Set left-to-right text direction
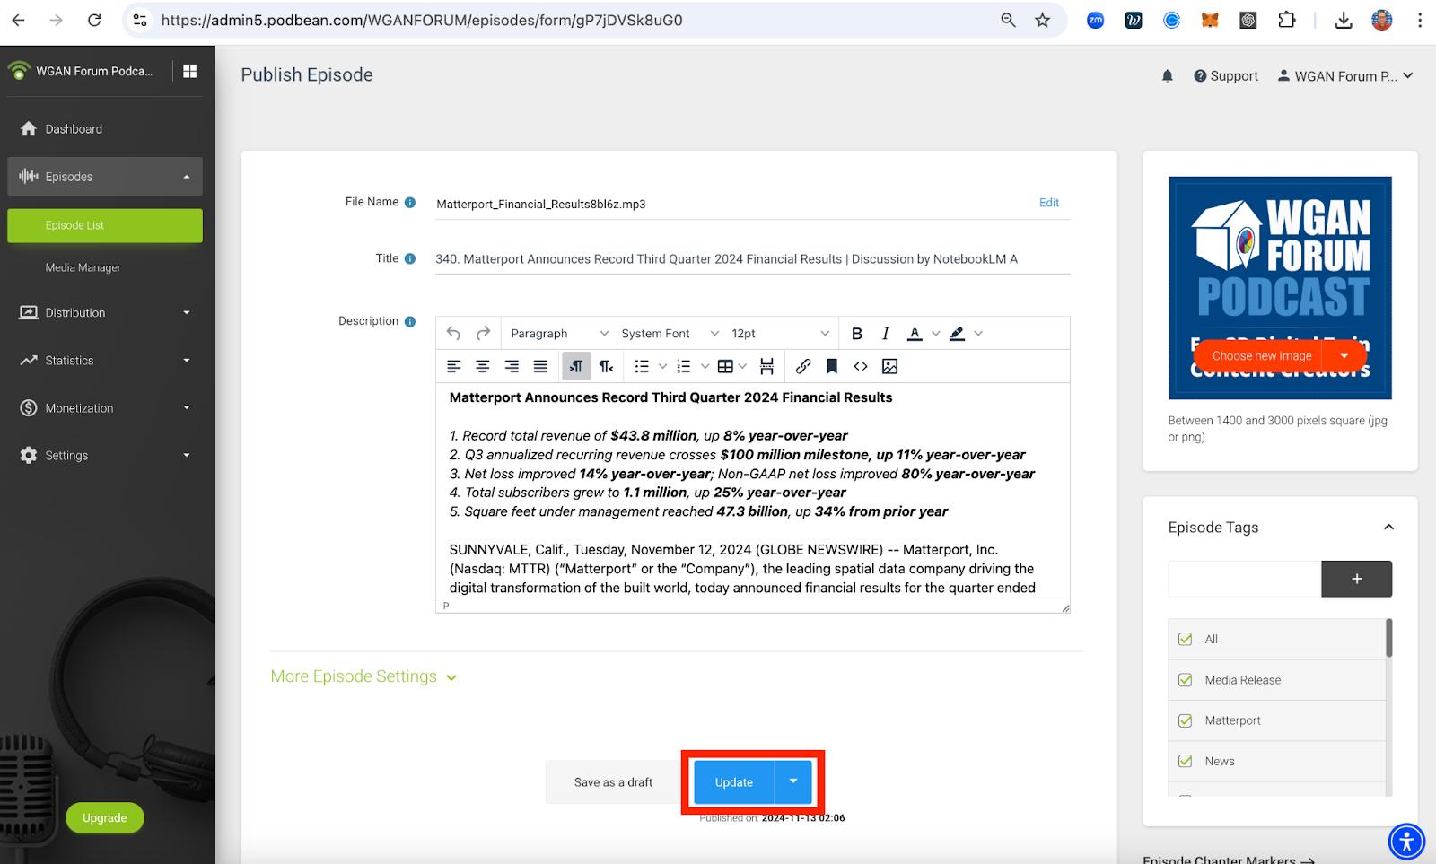The image size is (1436, 864). click(x=576, y=366)
